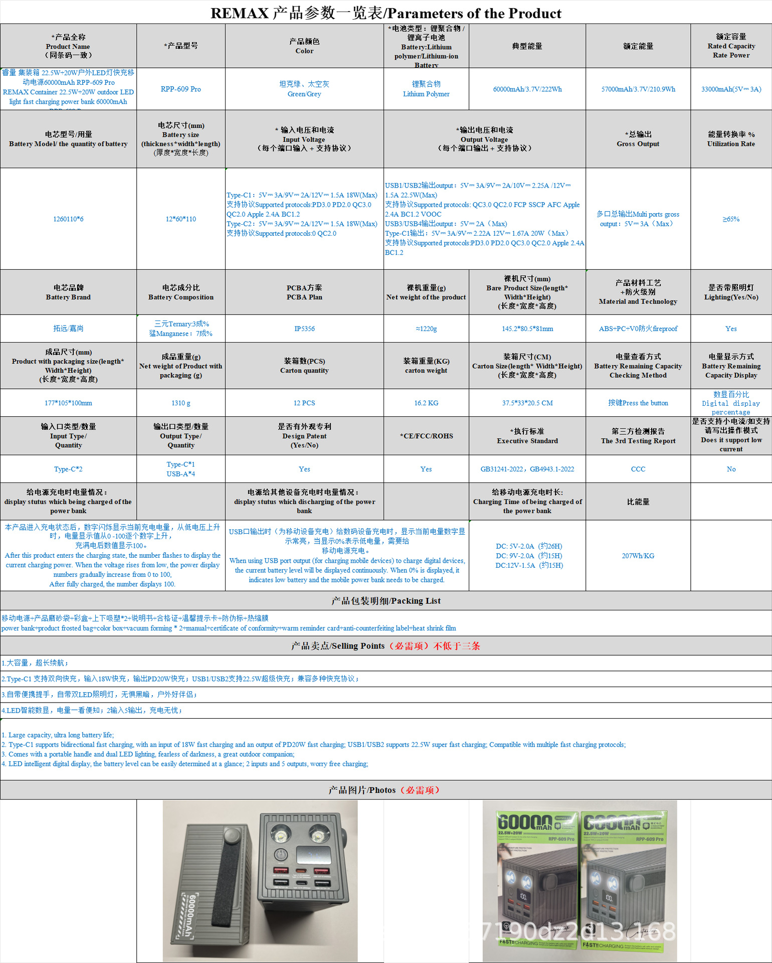Select the "Executive Standard" header cell

[x=527, y=436]
